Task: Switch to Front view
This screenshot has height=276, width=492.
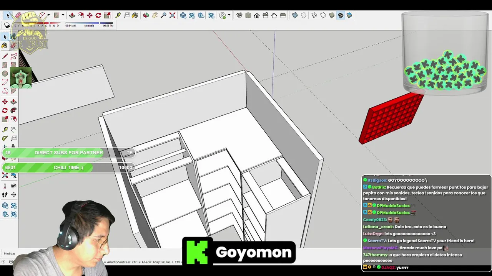Action: coord(257,15)
